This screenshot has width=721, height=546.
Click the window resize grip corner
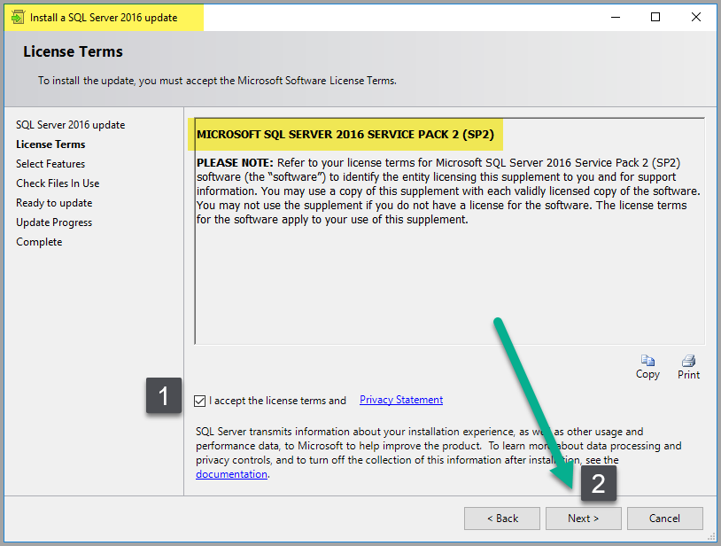712,537
